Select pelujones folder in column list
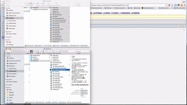 [35, 61]
